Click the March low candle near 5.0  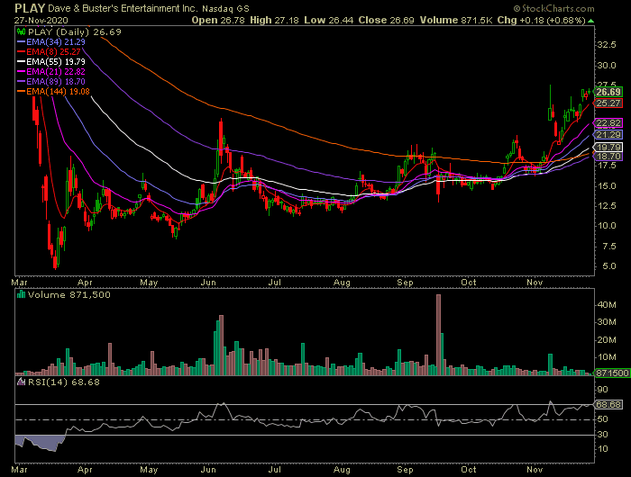click(x=55, y=261)
